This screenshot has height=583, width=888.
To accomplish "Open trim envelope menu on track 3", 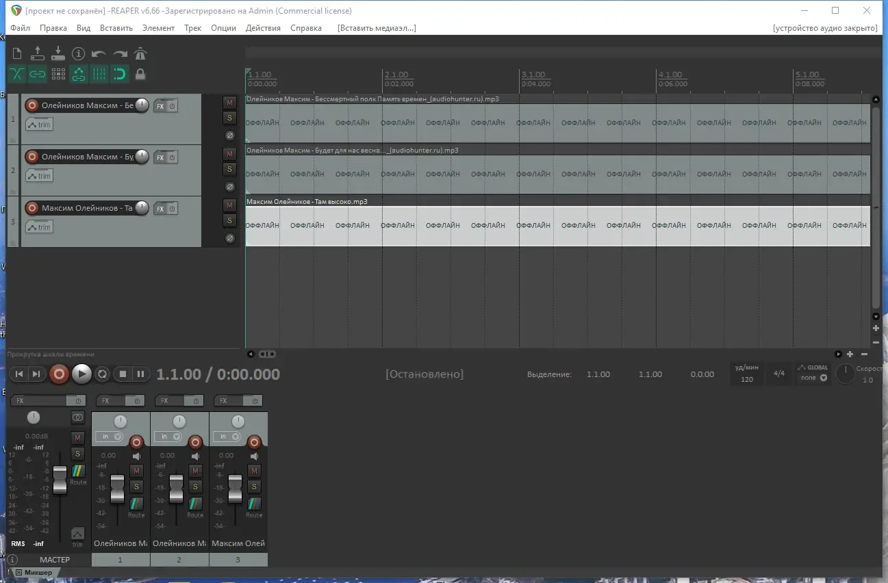I will (39, 227).
